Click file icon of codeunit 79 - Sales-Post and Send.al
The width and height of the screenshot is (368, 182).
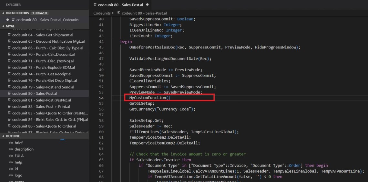point(9,87)
